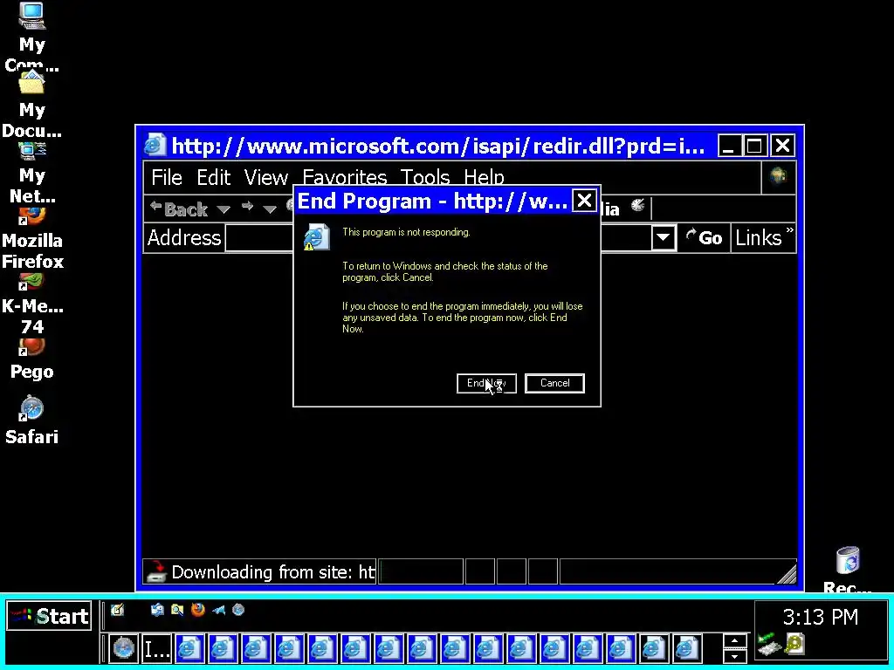Switch to Safari compass taskbar button
Image resolution: width=894 pixels, height=670 pixels.
click(x=123, y=648)
